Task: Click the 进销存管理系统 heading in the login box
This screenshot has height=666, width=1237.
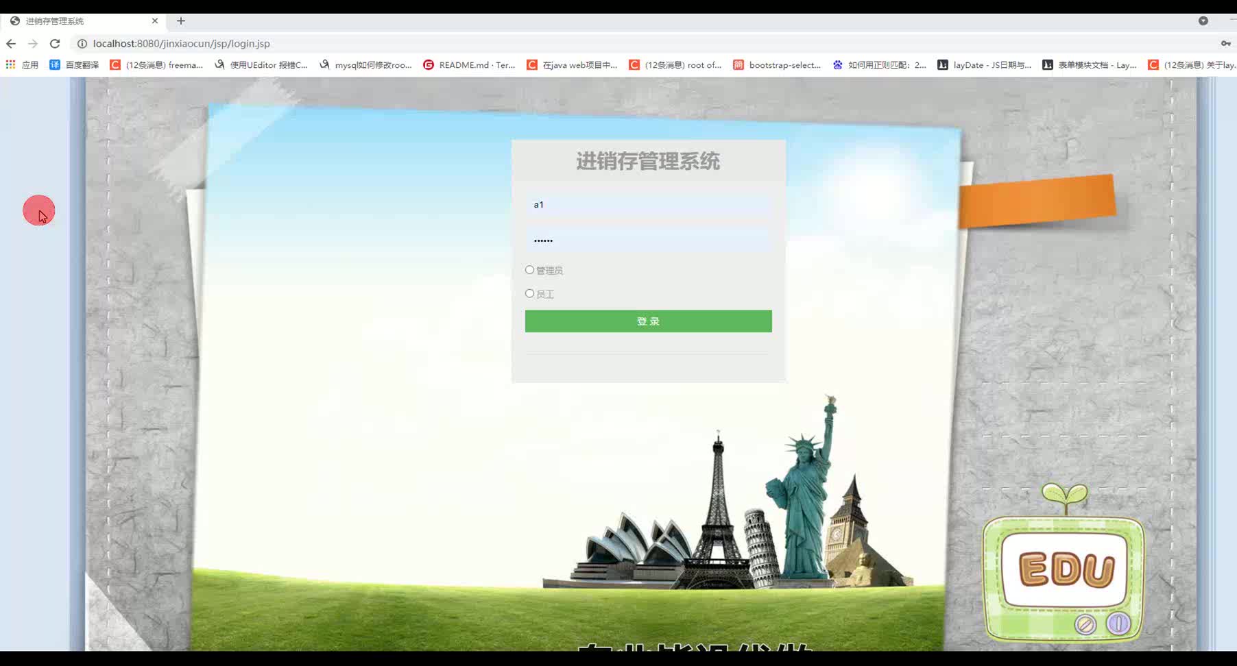Action: pos(648,162)
